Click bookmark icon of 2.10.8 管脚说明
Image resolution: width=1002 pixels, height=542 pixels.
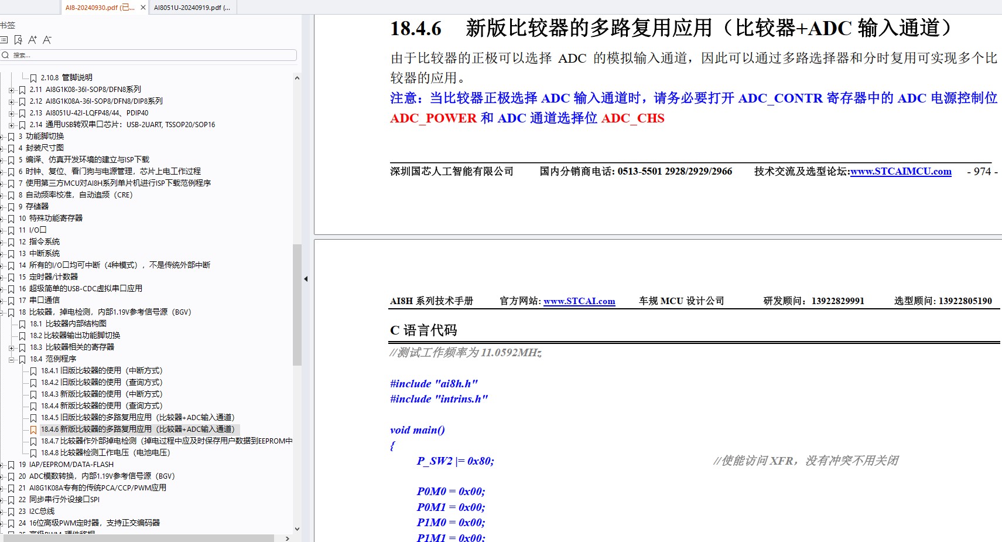(x=33, y=78)
